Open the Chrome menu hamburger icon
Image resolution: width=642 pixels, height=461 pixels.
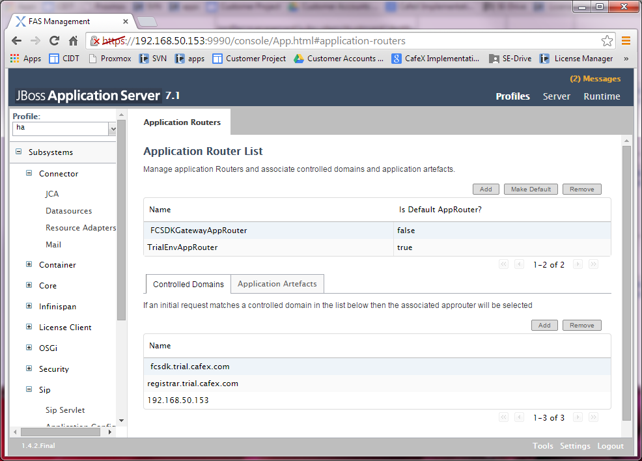pos(626,40)
